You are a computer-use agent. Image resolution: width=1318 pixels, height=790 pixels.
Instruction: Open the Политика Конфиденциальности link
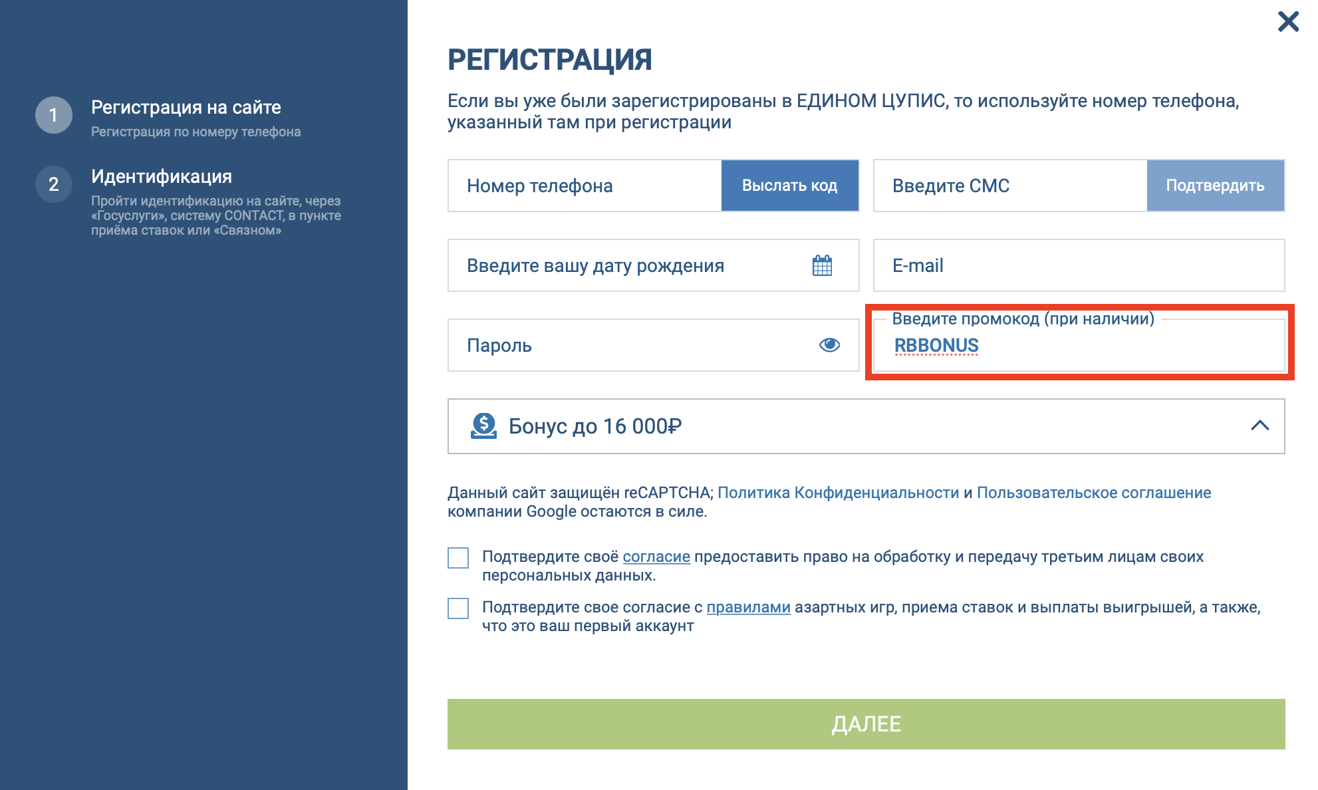(x=839, y=493)
